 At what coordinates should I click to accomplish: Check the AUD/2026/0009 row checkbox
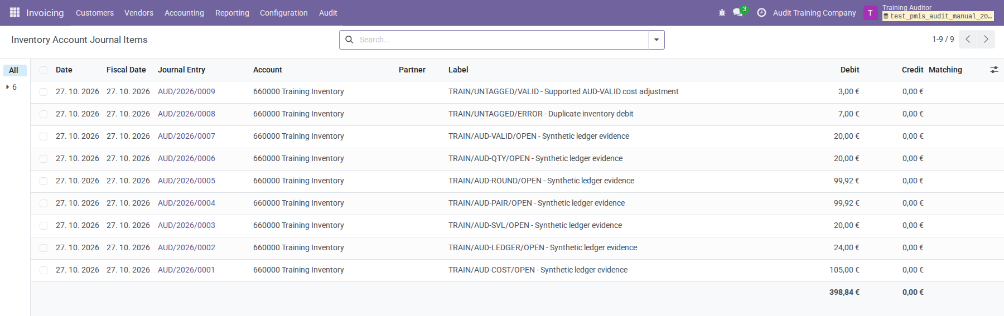click(44, 92)
